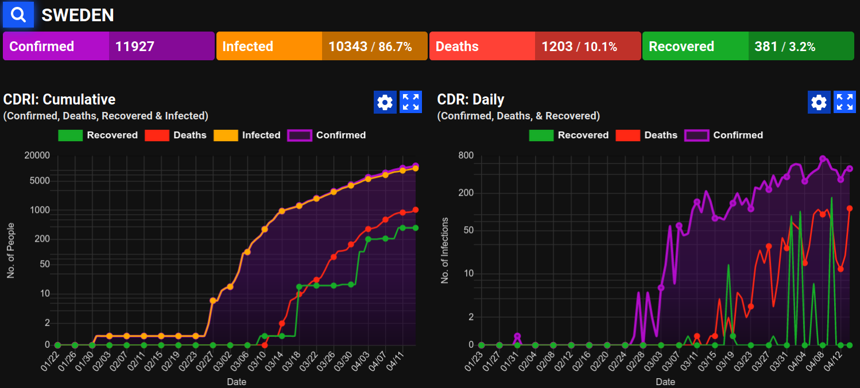Viewport: 860px width, 388px height.
Task: Open settings gear for CDRI: Cumulative chart
Action: pyautogui.click(x=385, y=102)
